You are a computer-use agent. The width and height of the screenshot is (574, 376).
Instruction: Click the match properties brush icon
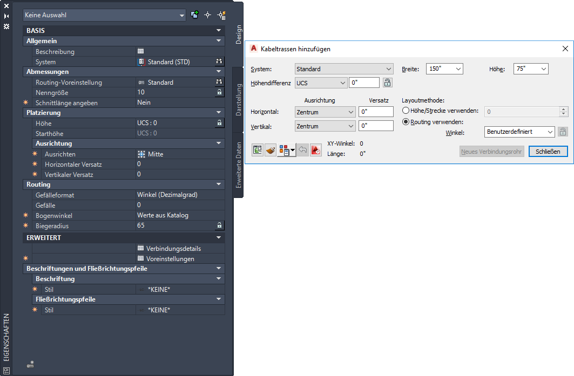[271, 150]
